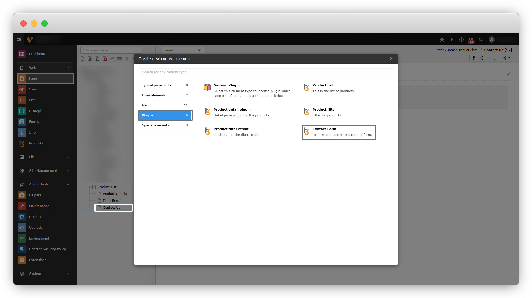
Task: Close the Create new content element dialog
Action: 391,58
